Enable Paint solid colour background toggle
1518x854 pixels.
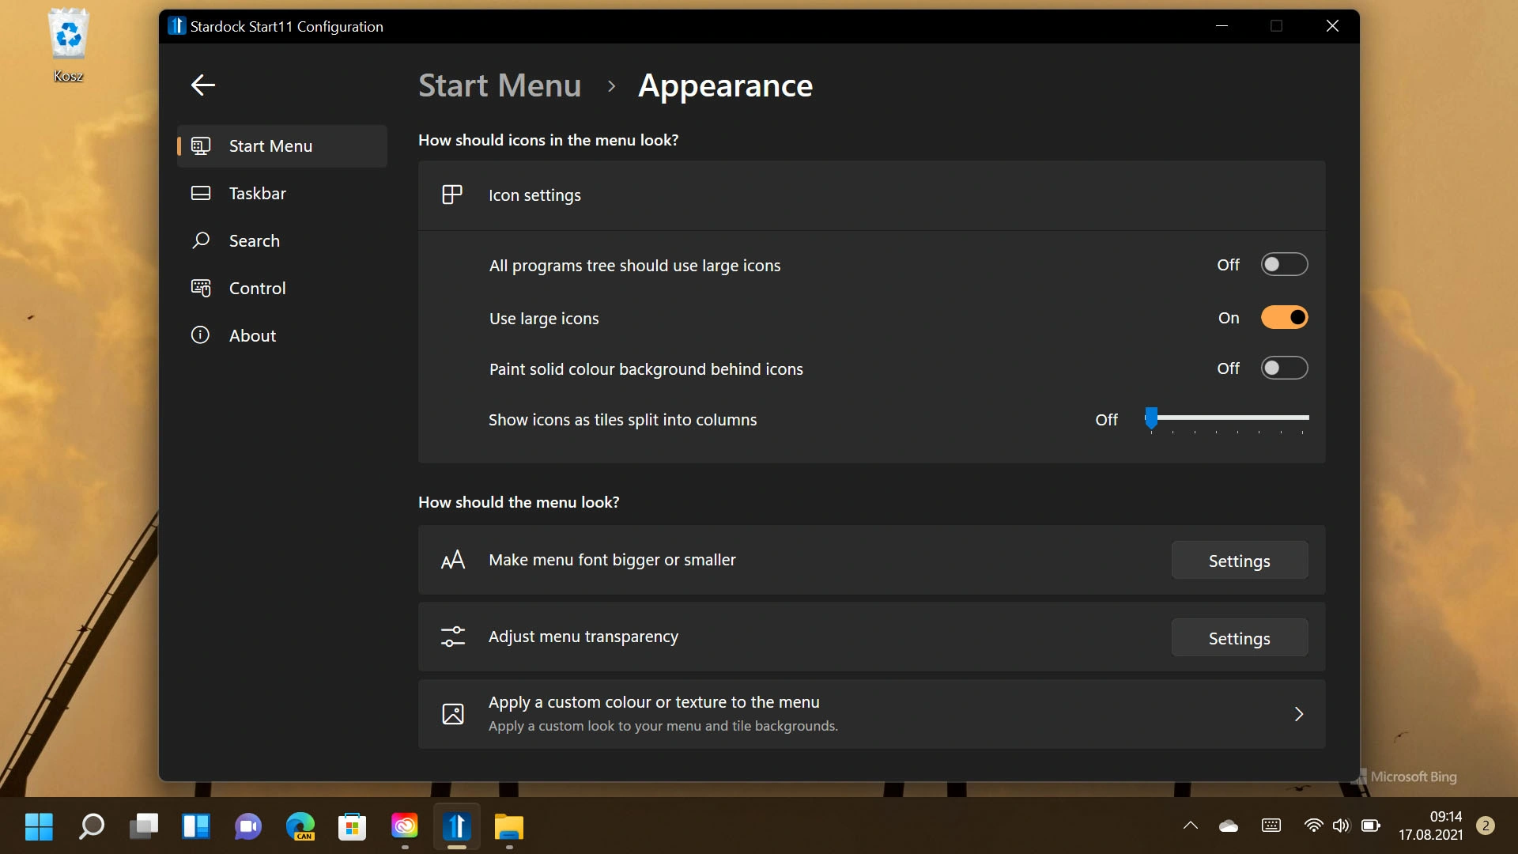[x=1284, y=368]
